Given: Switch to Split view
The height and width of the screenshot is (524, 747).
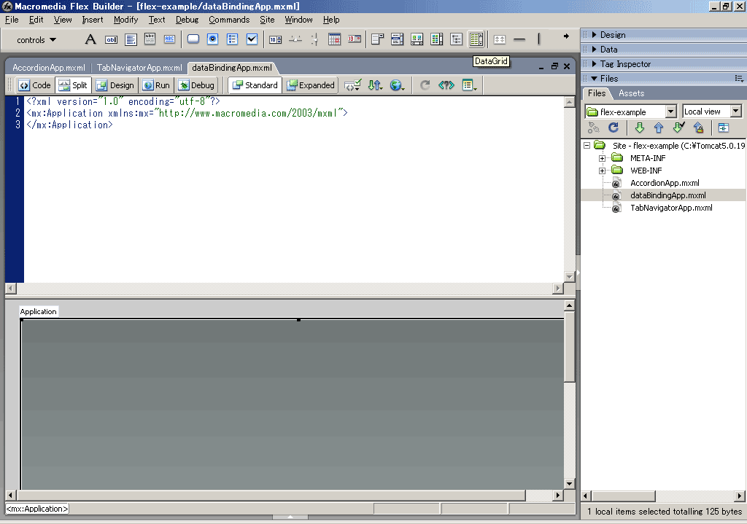Looking at the screenshot, I should point(74,85).
